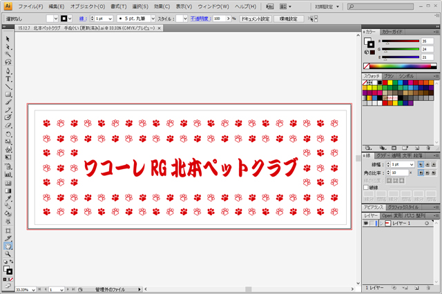Enable the 破線 dashed line checkbox

pos(366,187)
